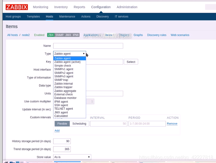Viewport: 216px width, 163px height.
Task: Focus History storage period field
Action: [62, 141]
